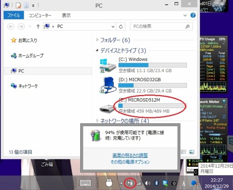
Task: Refresh the PC view
Action: click(121, 27)
